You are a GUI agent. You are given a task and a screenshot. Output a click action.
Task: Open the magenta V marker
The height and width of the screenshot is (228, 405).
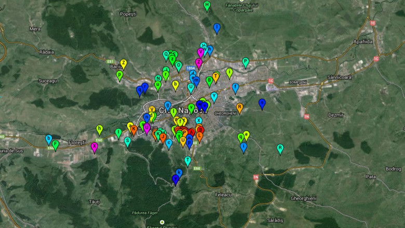[x=200, y=52]
